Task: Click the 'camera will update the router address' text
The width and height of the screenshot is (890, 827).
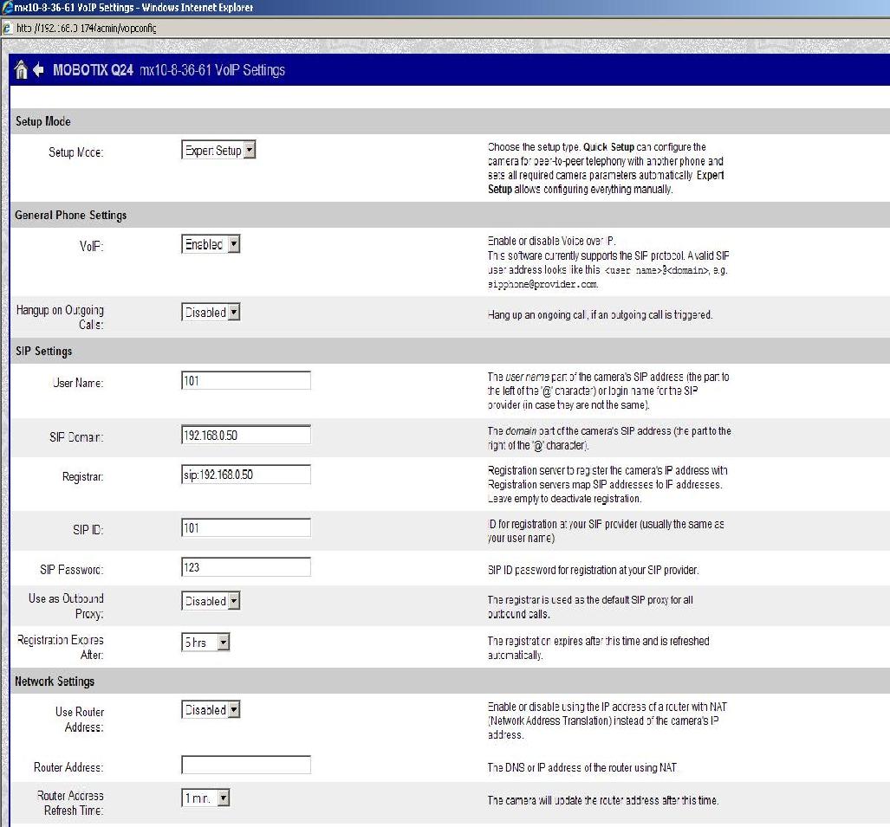Action: pyautogui.click(x=603, y=800)
